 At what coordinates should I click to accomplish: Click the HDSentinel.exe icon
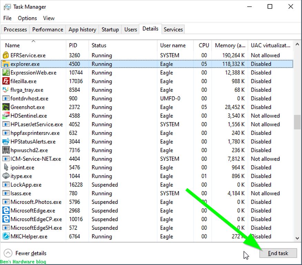(6, 116)
